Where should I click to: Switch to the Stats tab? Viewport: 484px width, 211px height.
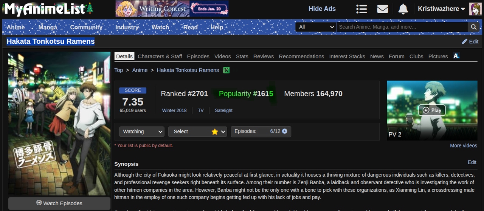[242, 56]
